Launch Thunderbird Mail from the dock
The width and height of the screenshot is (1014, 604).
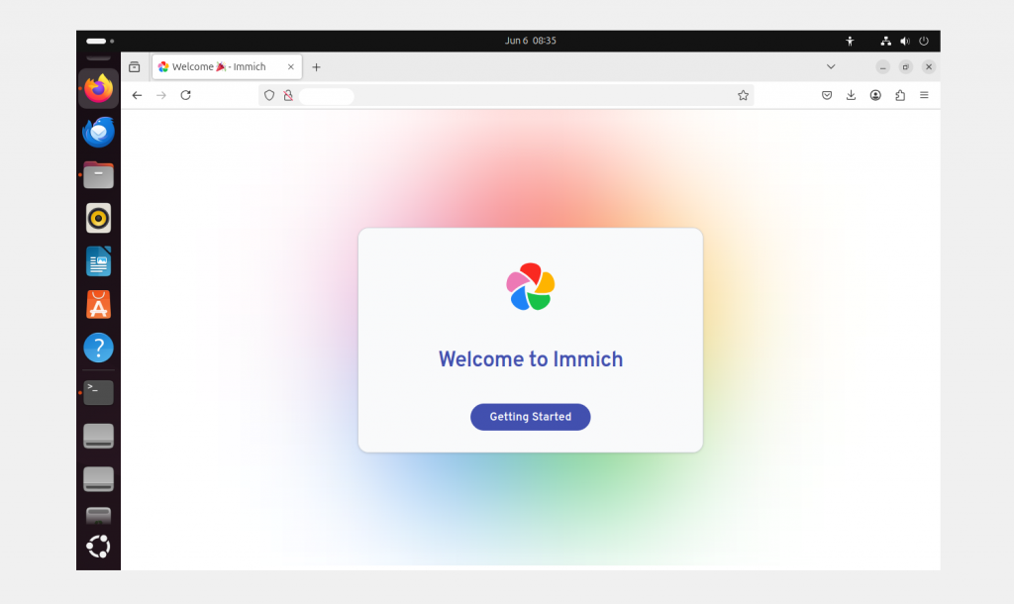point(98,132)
